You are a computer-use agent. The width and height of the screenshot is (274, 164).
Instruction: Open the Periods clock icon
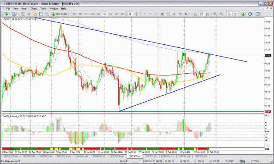pos(250,14)
